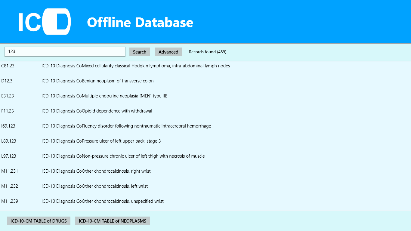Select record L97.123 chronic ulcer entry

pyautogui.click(x=123, y=156)
